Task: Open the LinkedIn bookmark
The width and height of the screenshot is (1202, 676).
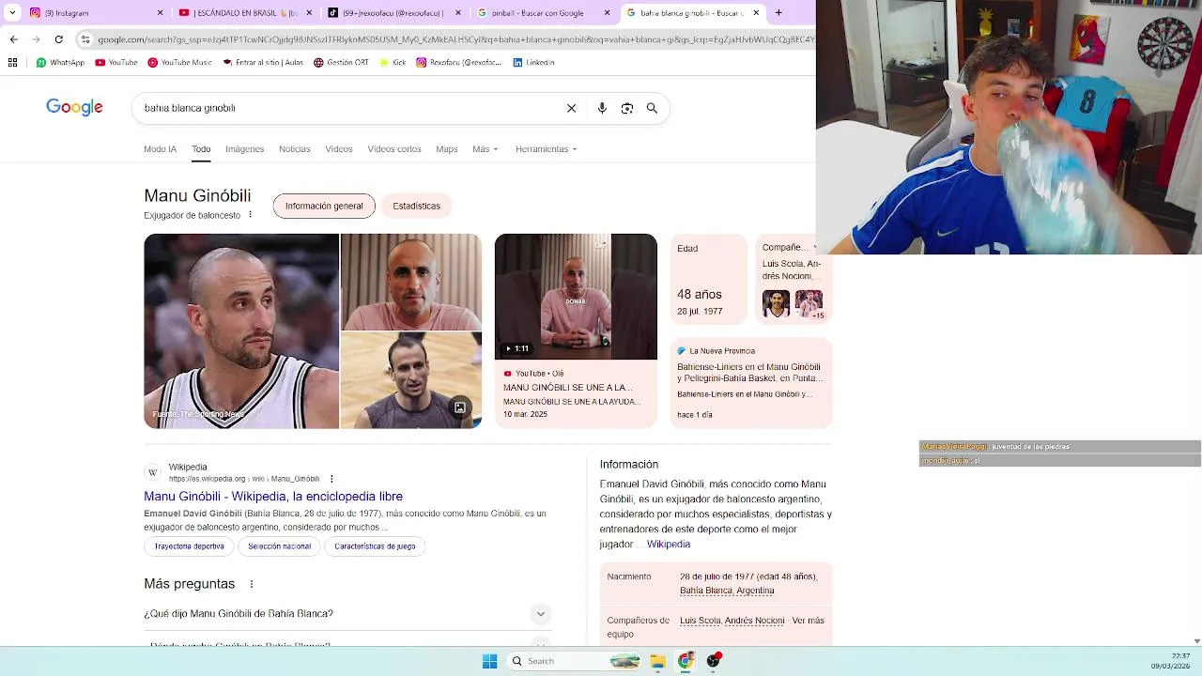Action: click(533, 63)
